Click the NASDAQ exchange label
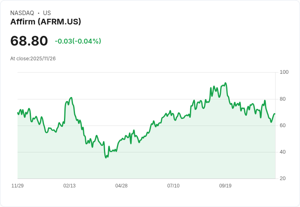 point(22,13)
